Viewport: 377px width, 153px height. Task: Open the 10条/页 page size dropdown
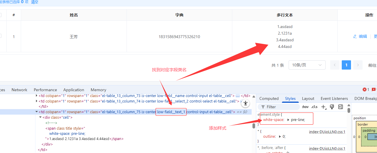click(307, 65)
